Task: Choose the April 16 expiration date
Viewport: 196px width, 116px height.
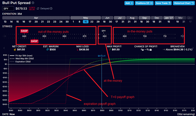Action: click(x=24, y=22)
